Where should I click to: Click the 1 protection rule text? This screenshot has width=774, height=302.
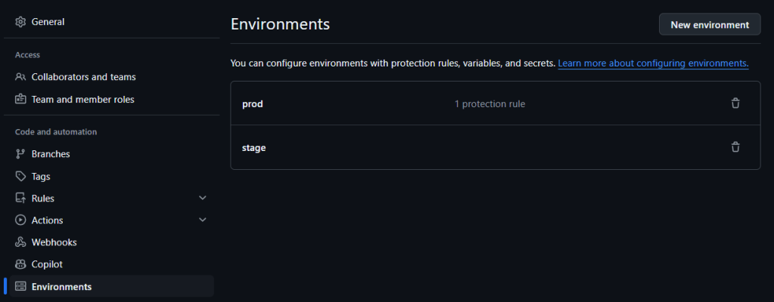click(x=490, y=104)
